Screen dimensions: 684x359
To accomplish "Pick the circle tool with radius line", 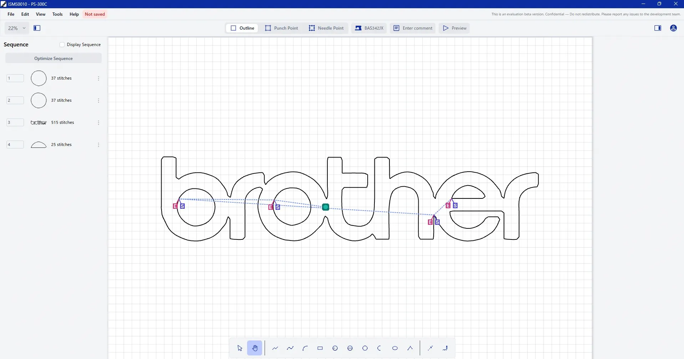I will 335,348.
